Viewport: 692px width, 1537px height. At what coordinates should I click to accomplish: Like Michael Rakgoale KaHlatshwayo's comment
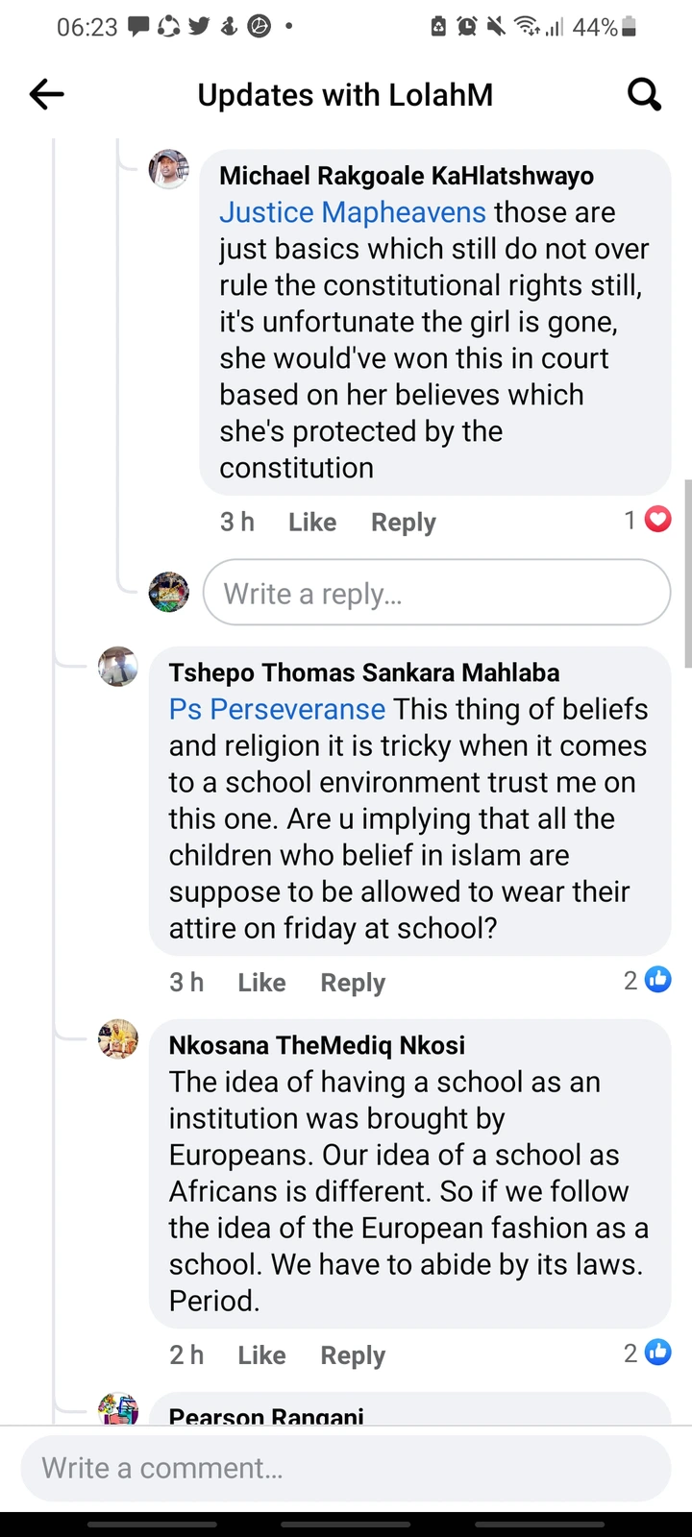312,522
